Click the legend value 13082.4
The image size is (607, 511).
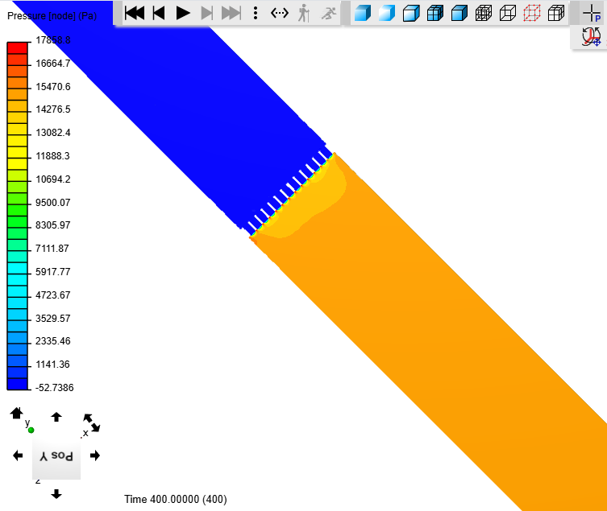coord(53,133)
